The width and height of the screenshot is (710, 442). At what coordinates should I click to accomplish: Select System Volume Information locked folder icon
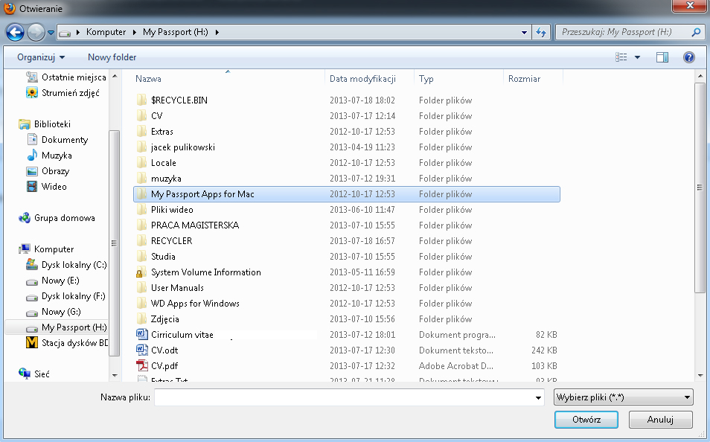(141, 272)
